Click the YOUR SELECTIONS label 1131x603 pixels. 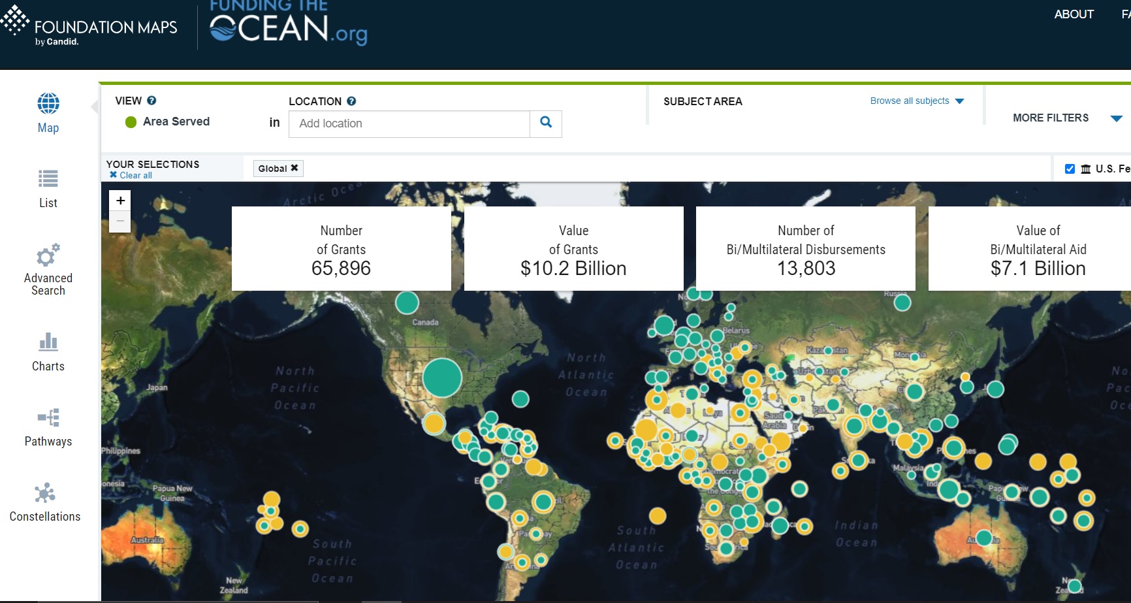pyautogui.click(x=153, y=164)
